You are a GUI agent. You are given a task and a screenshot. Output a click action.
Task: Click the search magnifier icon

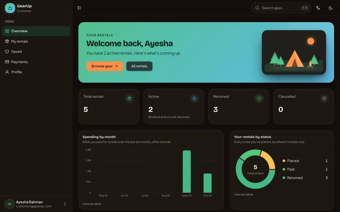coord(257,8)
